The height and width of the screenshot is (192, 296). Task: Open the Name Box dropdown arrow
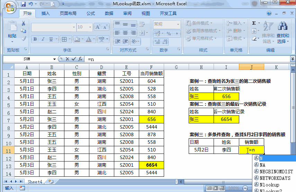(x=54, y=59)
